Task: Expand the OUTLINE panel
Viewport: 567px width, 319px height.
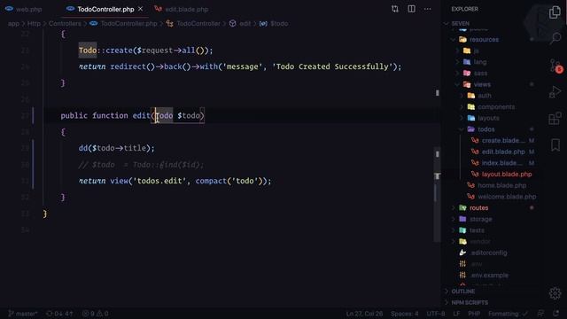Action: [462, 292]
